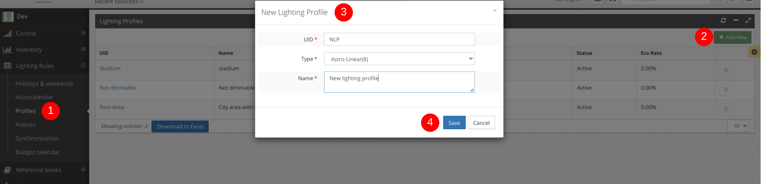Click the Dev user avatar
The width and height of the screenshot is (761, 184).
pyautogui.click(x=8, y=17)
